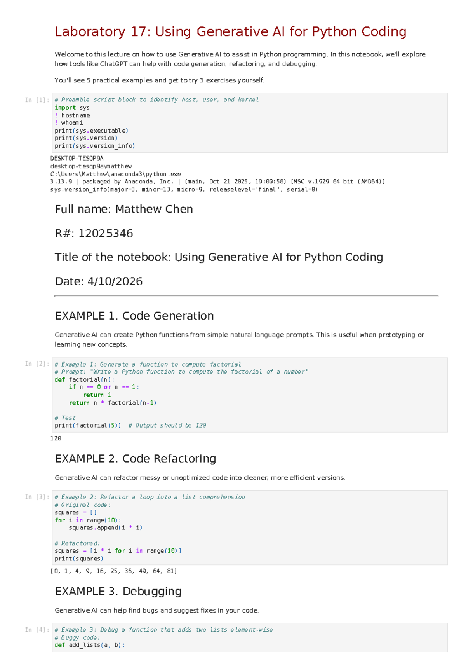Image resolution: width=466 pixels, height=660 pixels.
Task: Select the In [4] cell prompt
Action: coord(37,630)
